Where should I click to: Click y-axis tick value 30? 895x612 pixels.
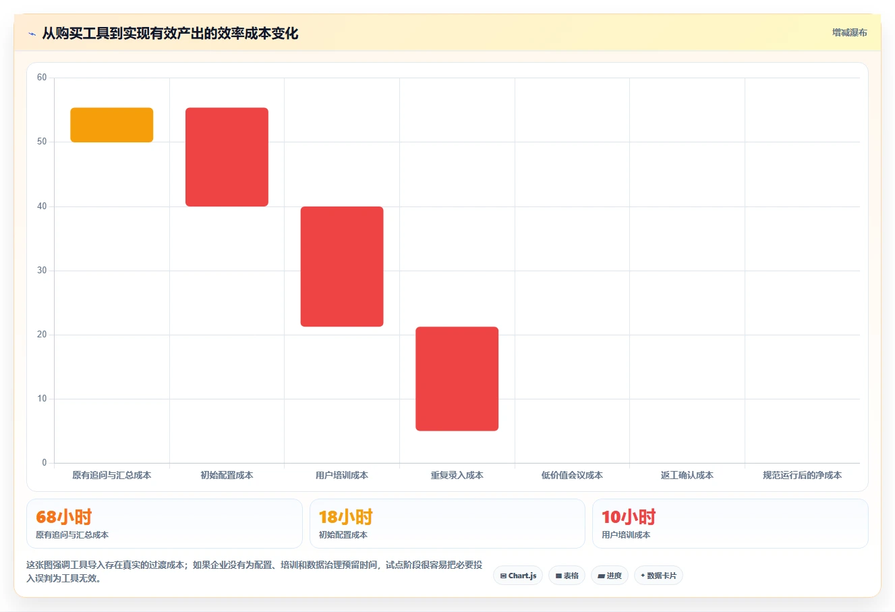tap(42, 270)
